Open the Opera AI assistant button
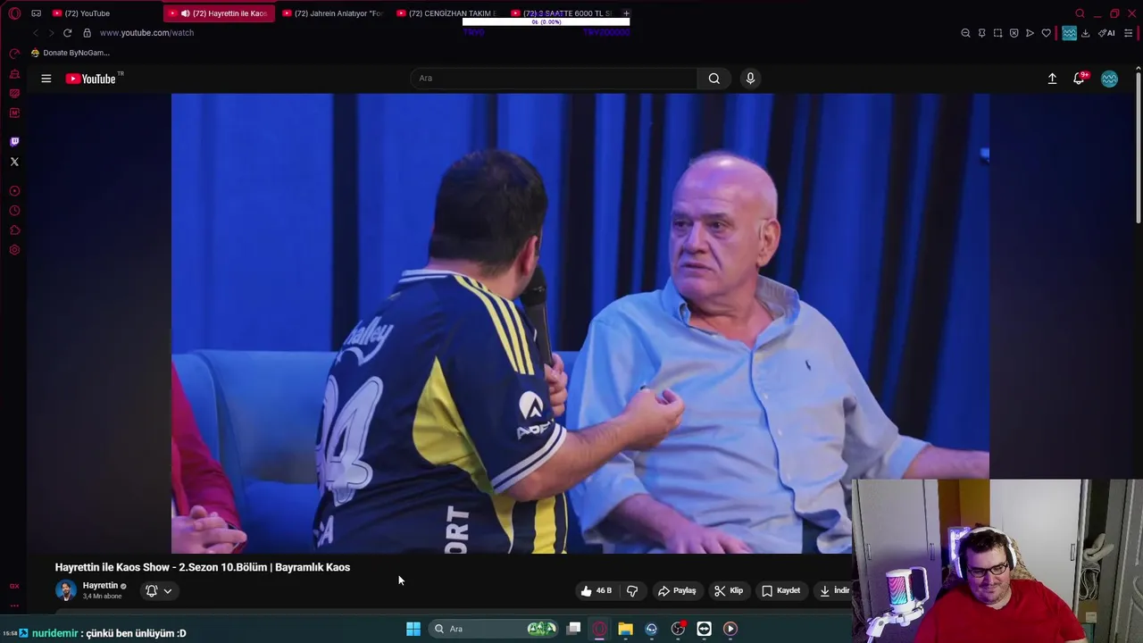The height and width of the screenshot is (643, 1143). (1106, 33)
